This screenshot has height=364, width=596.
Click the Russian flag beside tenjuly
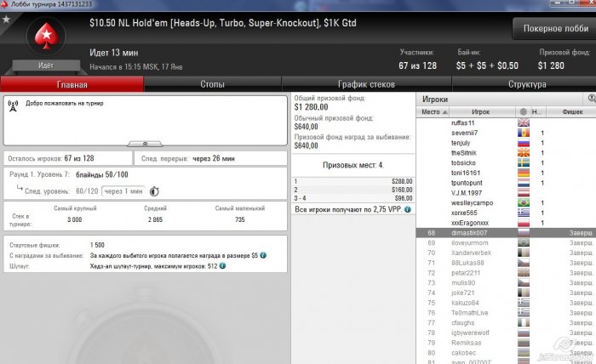[x=524, y=143]
